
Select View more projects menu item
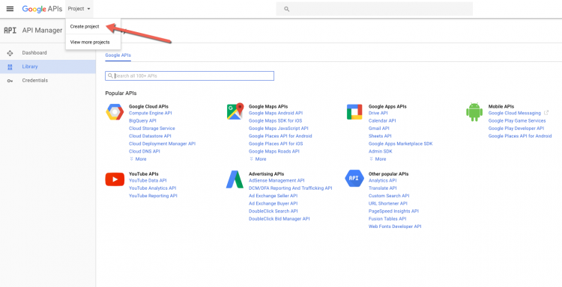coord(93,42)
